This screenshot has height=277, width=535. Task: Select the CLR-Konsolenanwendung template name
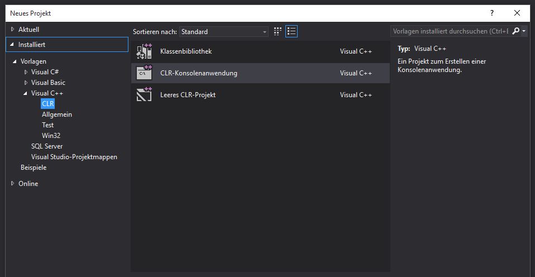(x=199, y=73)
